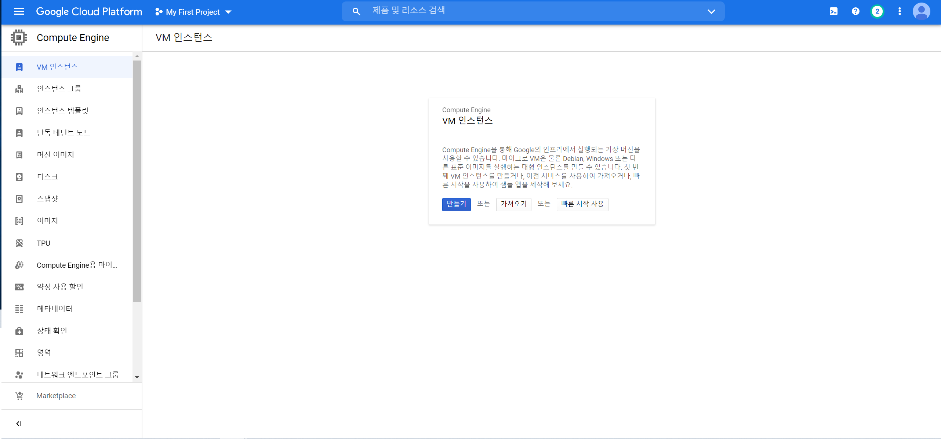Select 인스턴스 그룹 in sidebar

(x=59, y=89)
